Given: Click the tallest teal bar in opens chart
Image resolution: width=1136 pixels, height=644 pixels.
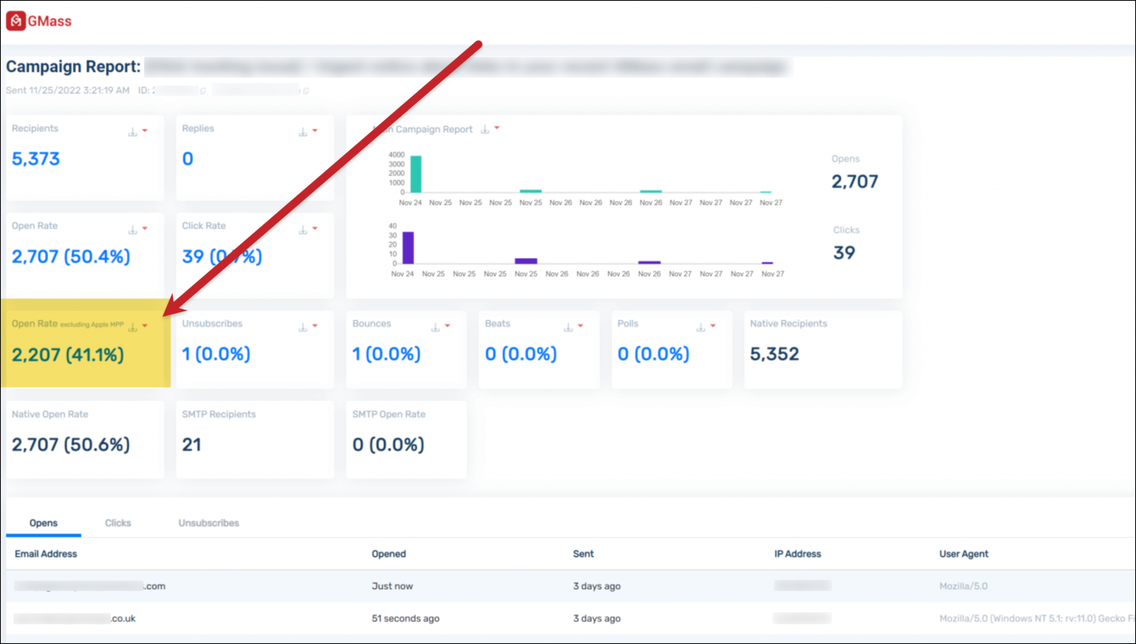Looking at the screenshot, I should pyautogui.click(x=416, y=174).
